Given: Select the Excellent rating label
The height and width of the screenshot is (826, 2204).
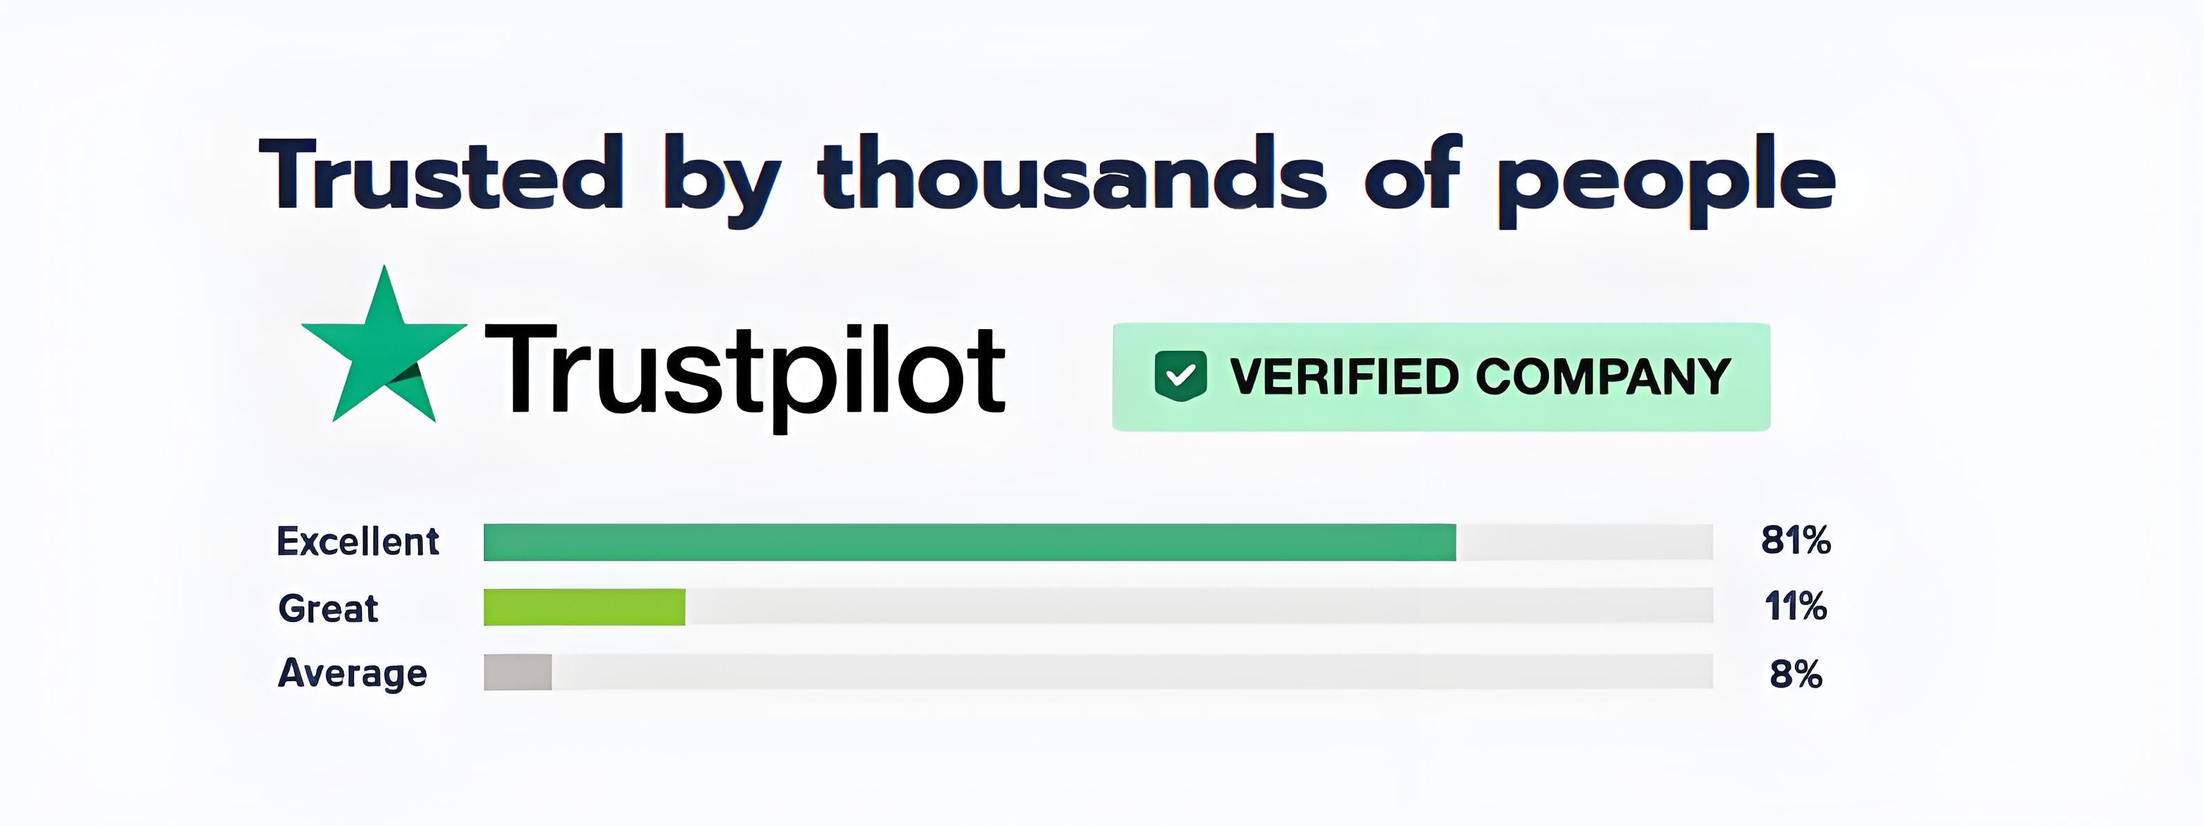Looking at the screenshot, I should click(x=358, y=542).
